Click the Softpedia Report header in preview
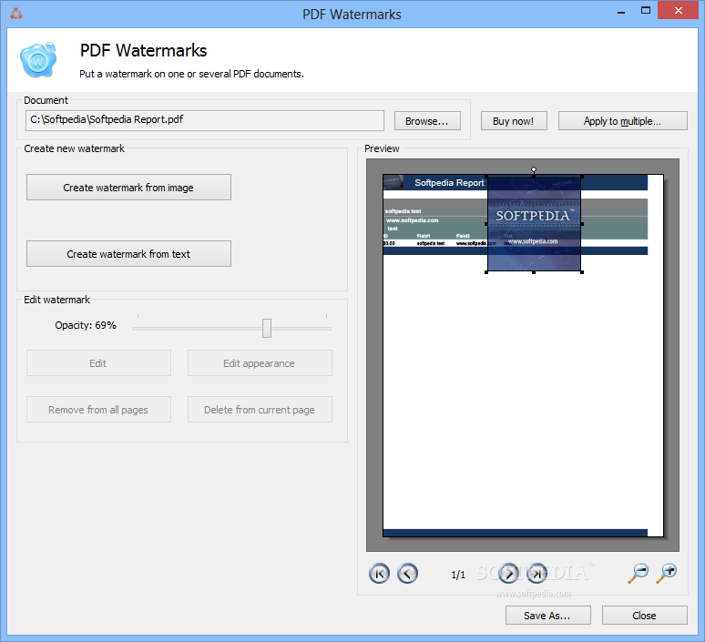Screen dimensions: 705x642 pyautogui.click(x=449, y=182)
